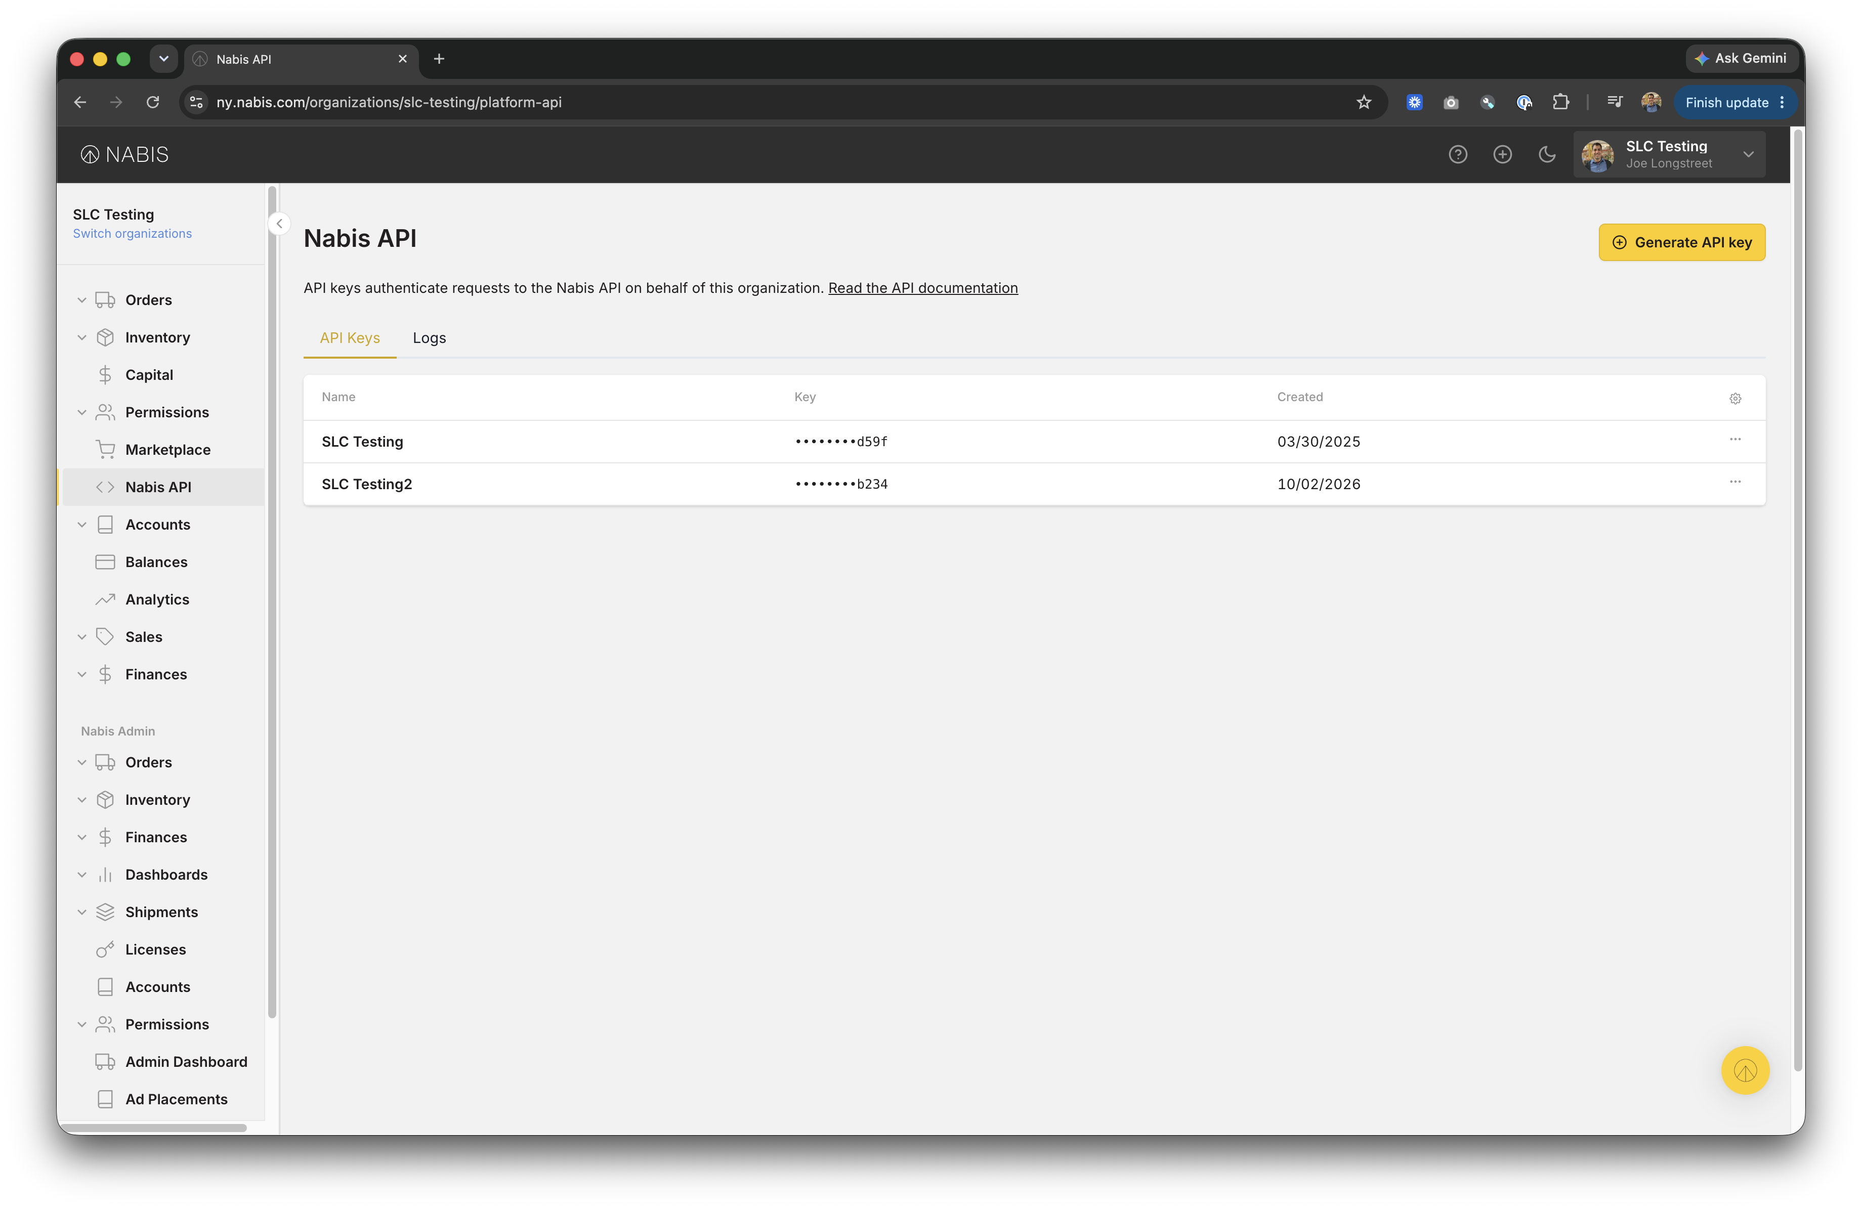
Task: Expand Shipments under Nabis Admin
Action: (x=81, y=913)
